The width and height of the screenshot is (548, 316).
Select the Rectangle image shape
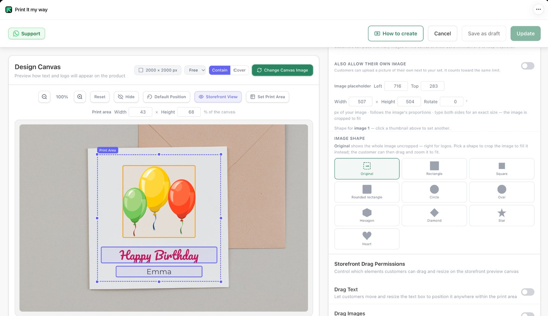(x=434, y=169)
